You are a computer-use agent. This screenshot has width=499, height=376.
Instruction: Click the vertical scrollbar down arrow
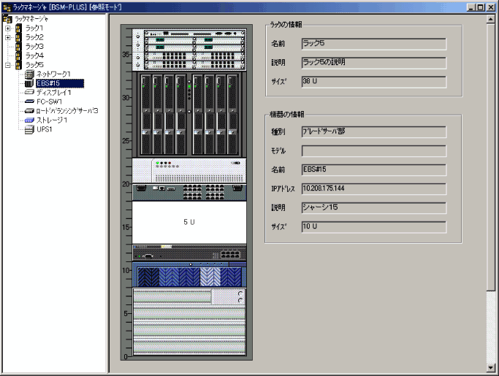[491, 367]
